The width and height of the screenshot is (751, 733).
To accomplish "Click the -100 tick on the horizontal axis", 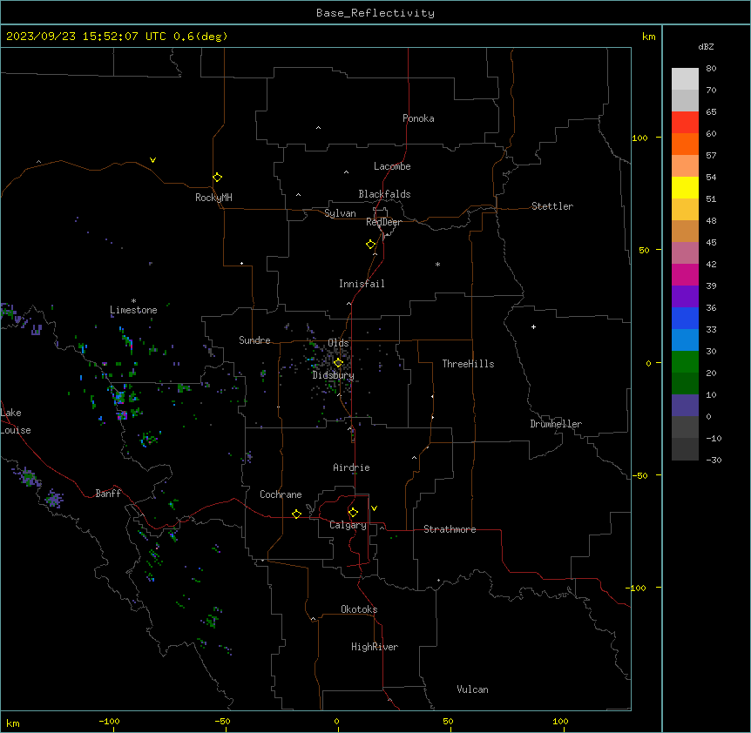I will tap(109, 721).
